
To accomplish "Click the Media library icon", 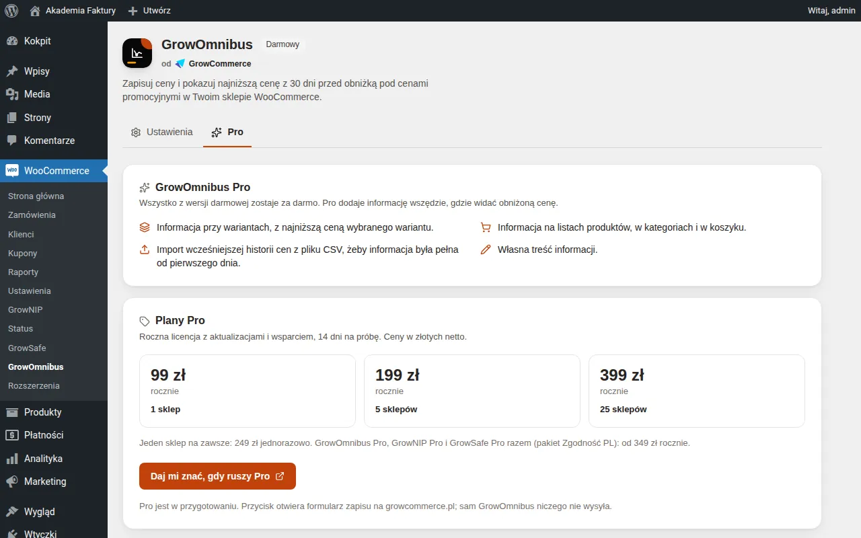I will (x=12, y=94).
